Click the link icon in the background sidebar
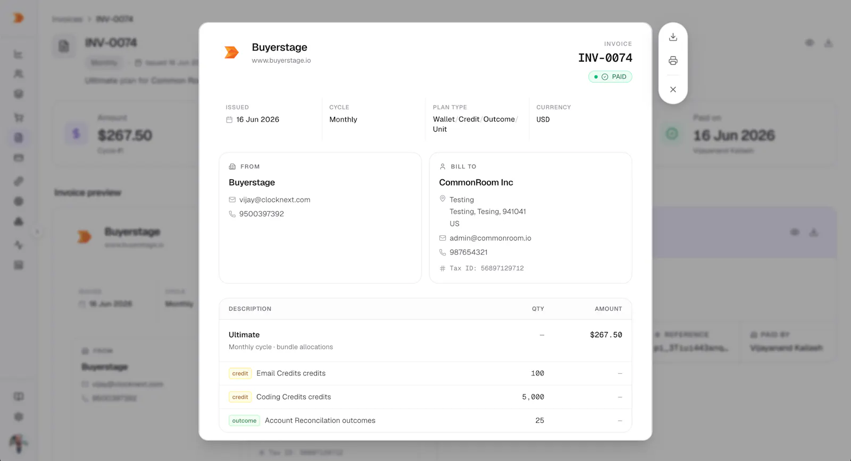Image resolution: width=851 pixels, height=461 pixels. click(x=19, y=181)
